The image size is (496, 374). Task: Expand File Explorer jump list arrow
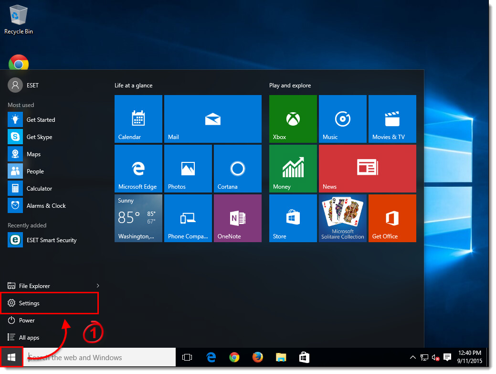tap(98, 286)
